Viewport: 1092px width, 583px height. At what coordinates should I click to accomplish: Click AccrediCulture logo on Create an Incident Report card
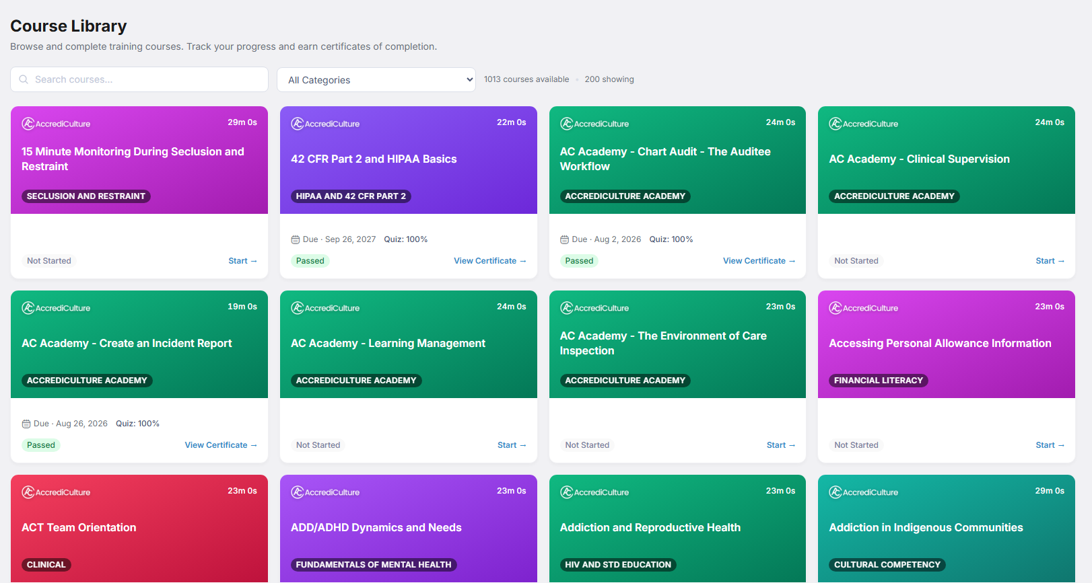[56, 308]
